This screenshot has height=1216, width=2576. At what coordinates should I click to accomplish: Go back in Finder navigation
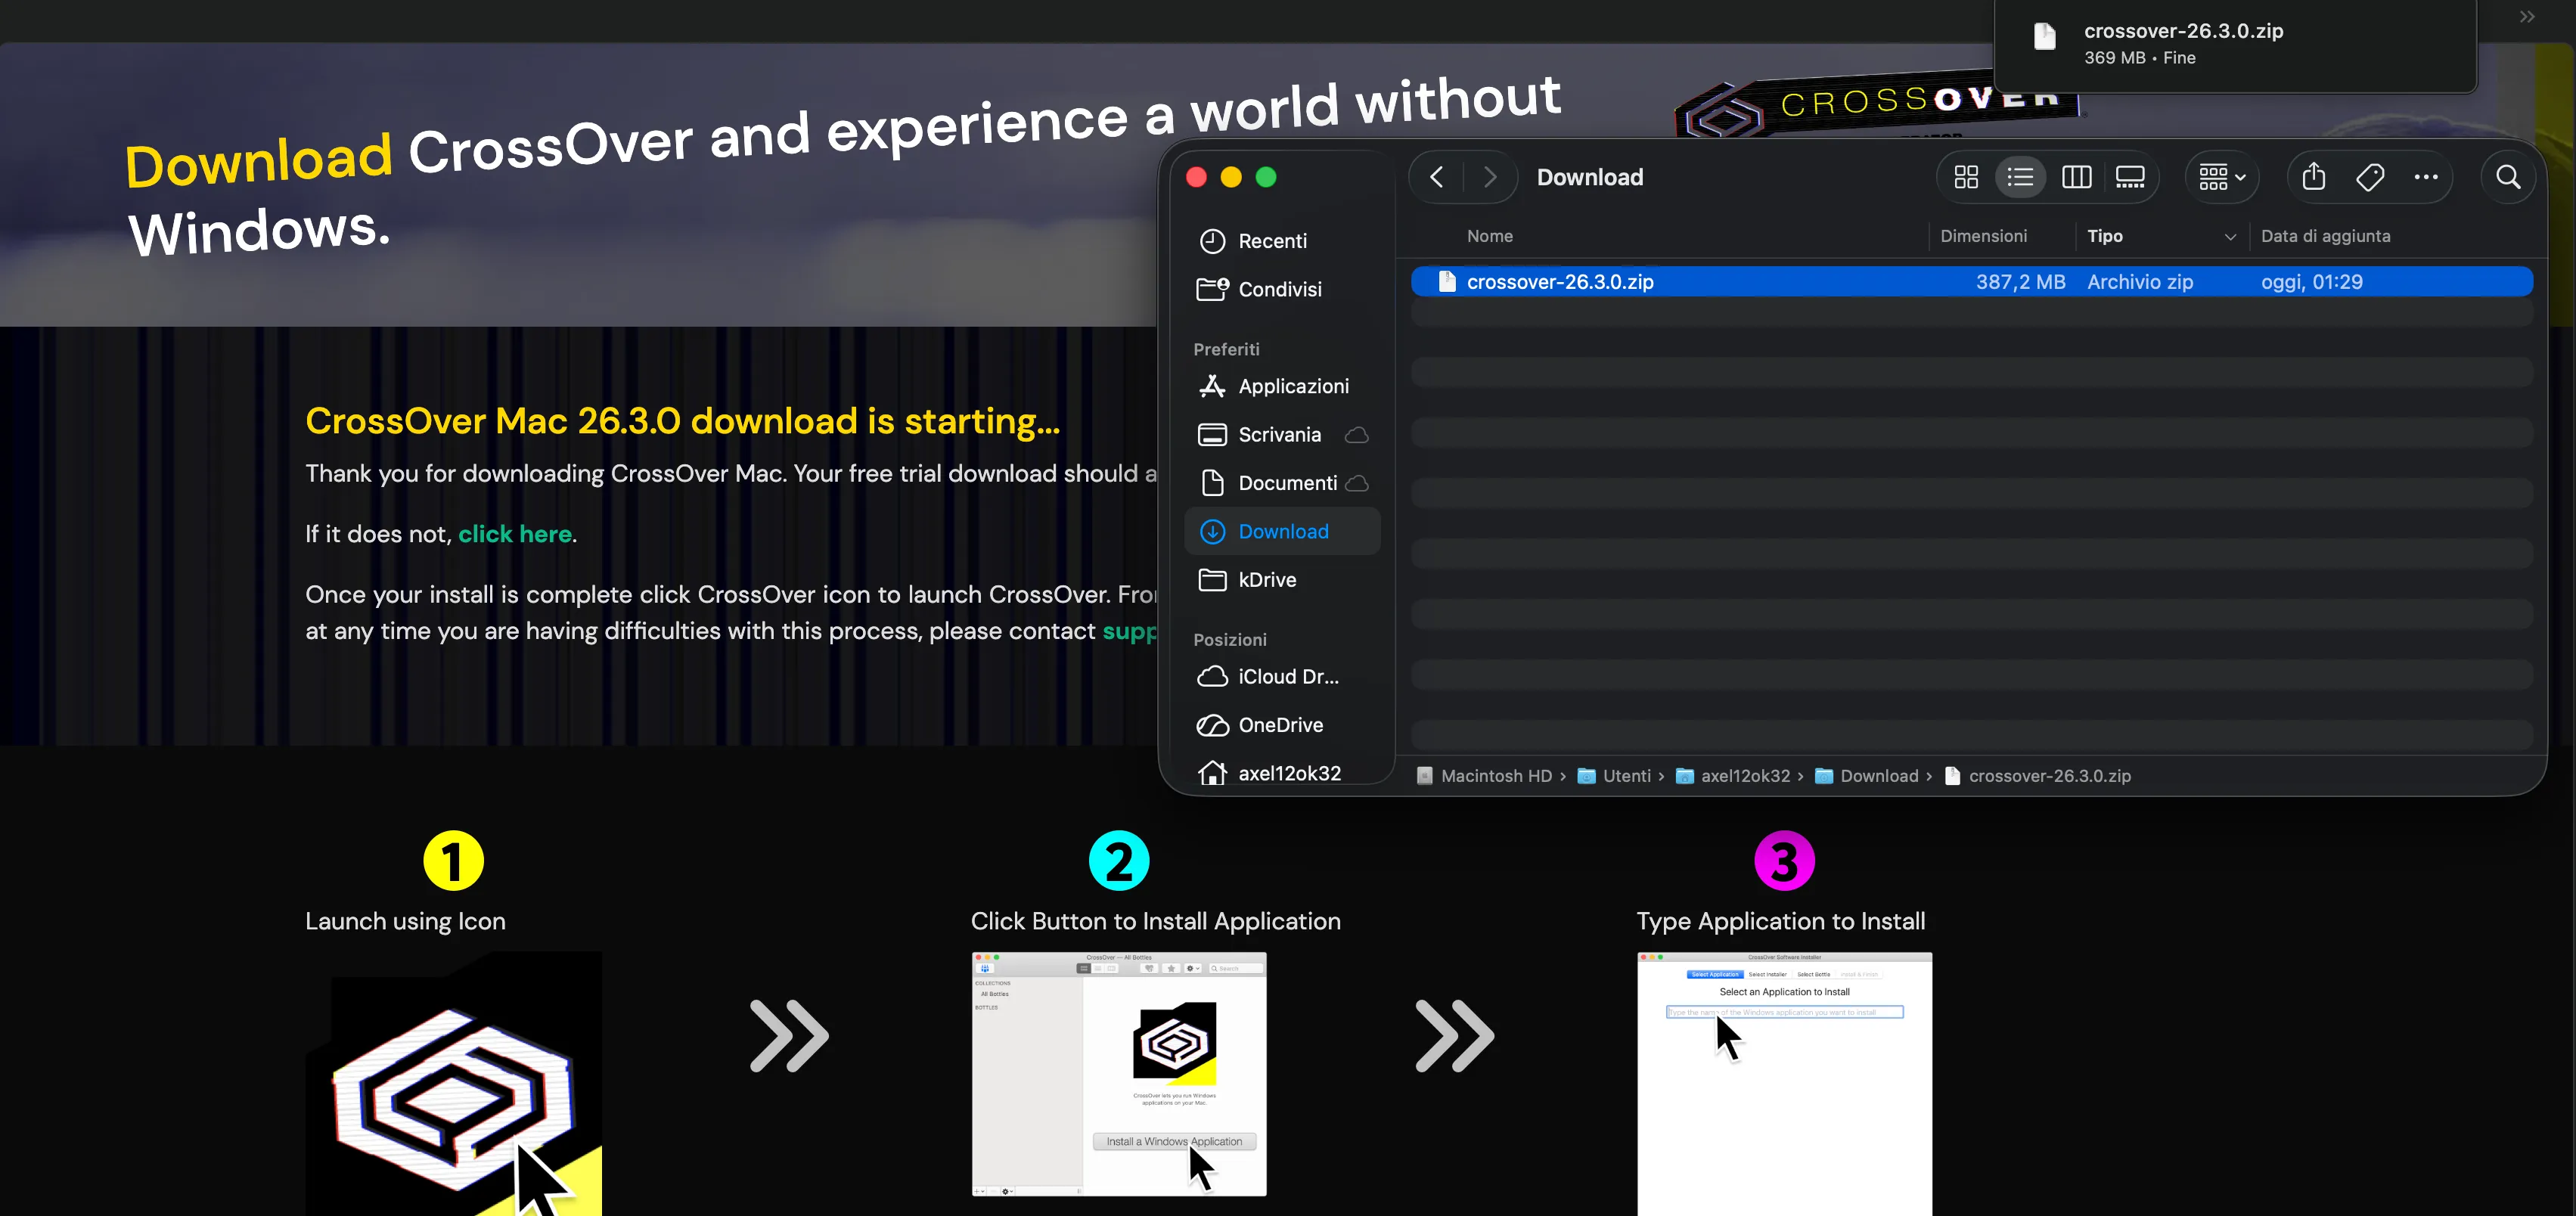click(1437, 177)
